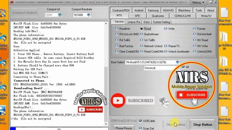Click the 'Downloading Boot7 ...' log line

pyautogui.click(x=31, y=88)
